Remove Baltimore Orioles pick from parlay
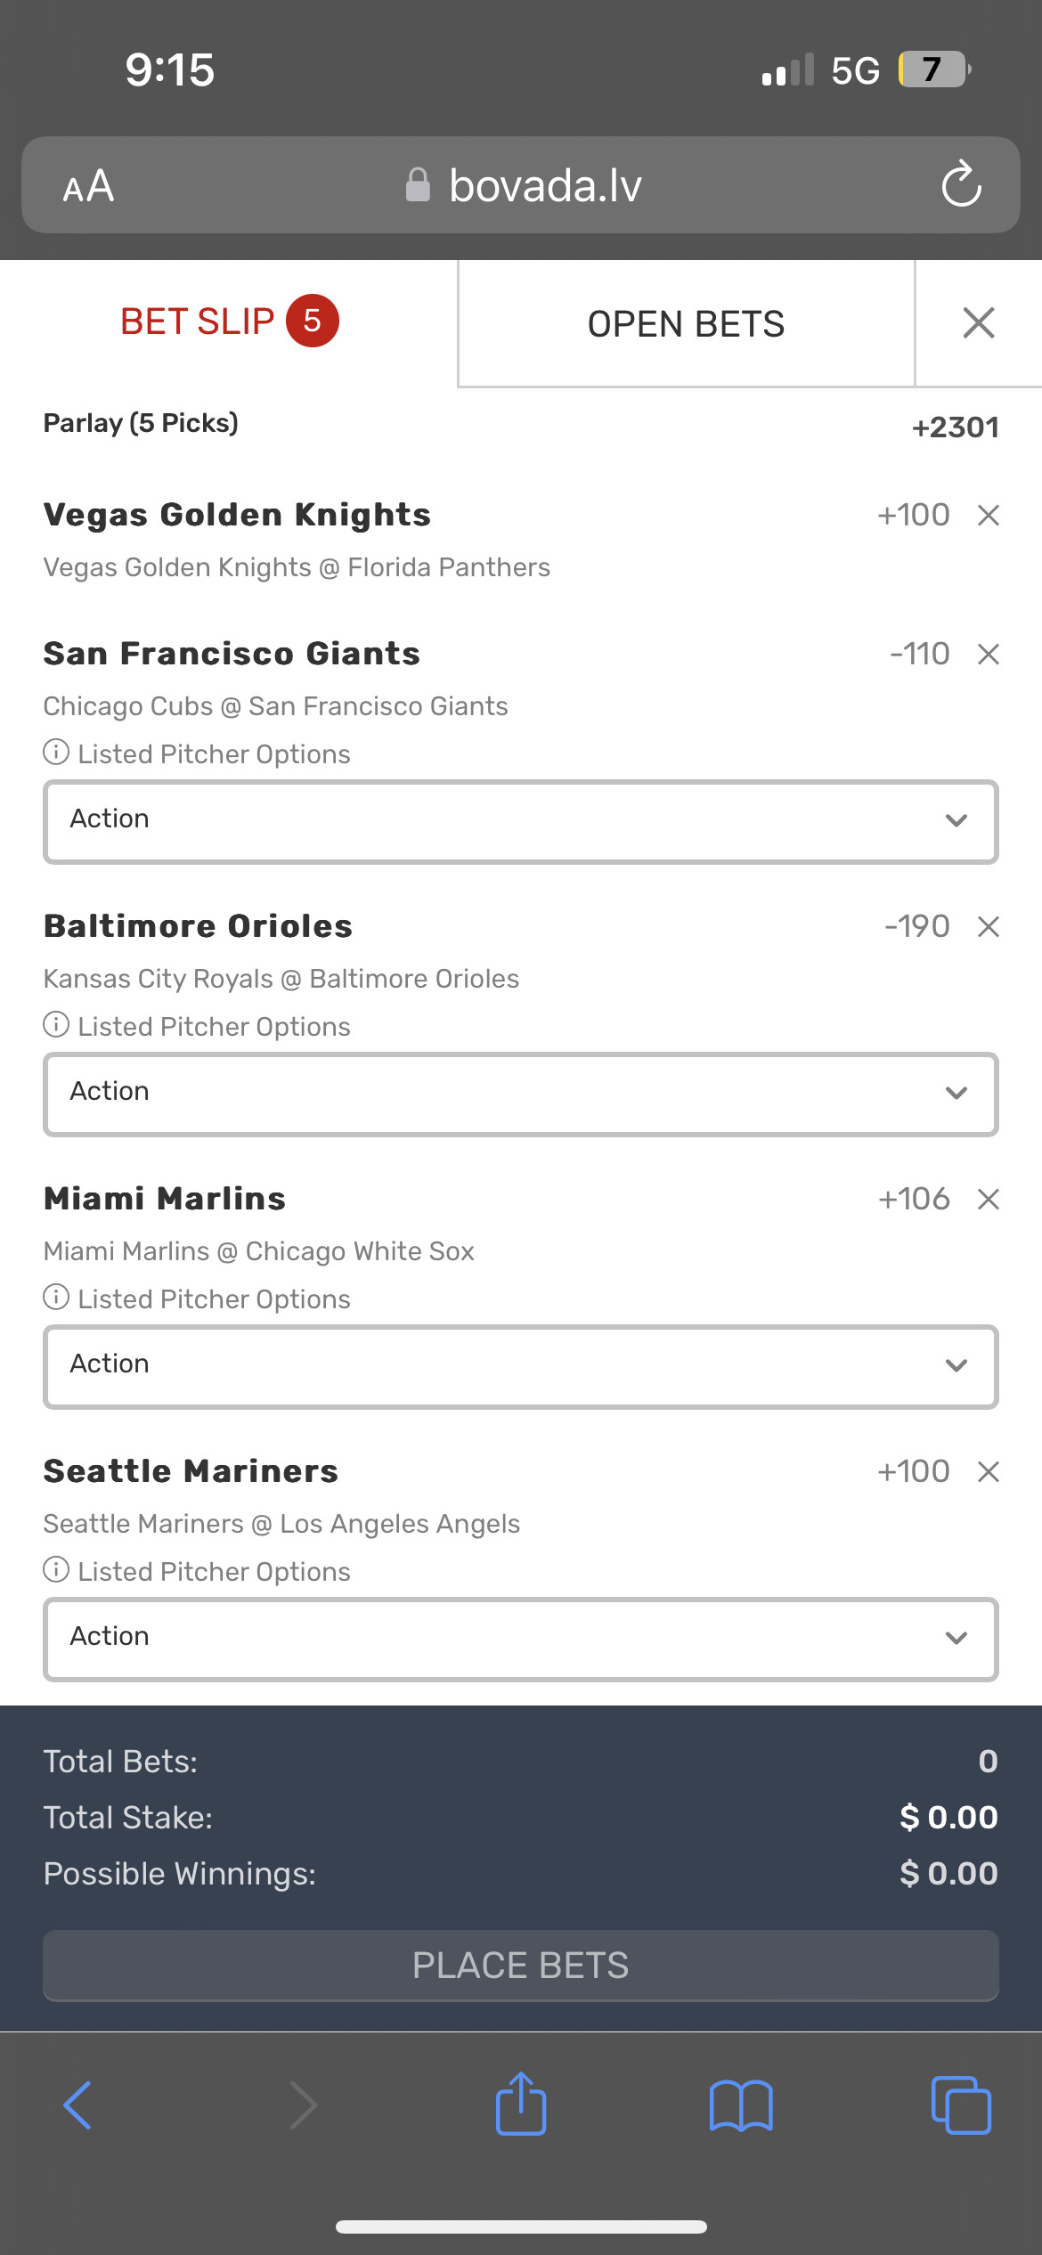Image resolution: width=1042 pixels, height=2255 pixels. [988, 927]
